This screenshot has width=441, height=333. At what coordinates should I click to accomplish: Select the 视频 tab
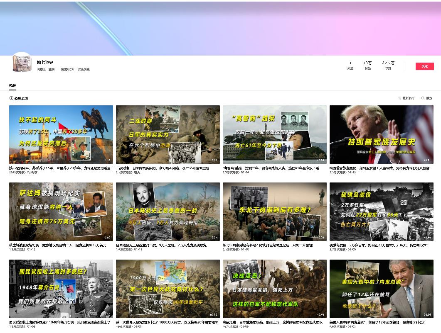12,86
